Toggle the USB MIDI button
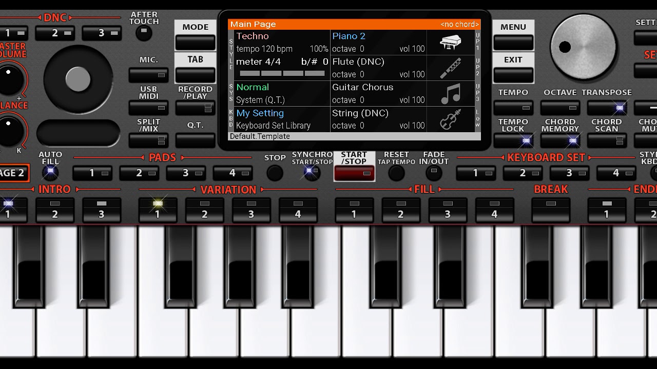The height and width of the screenshot is (369, 657). tap(148, 108)
